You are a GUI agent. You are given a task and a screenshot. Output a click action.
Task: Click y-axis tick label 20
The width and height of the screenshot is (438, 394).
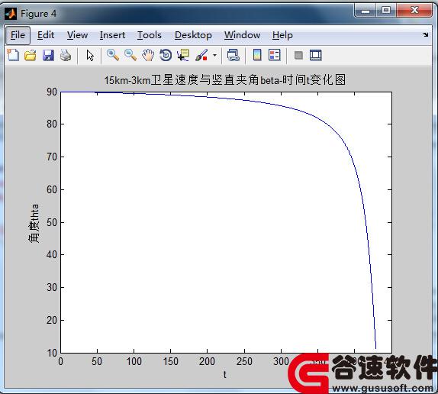pyautogui.click(x=52, y=320)
